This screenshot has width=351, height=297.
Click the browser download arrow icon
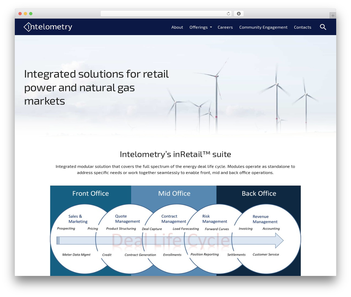tap(239, 14)
